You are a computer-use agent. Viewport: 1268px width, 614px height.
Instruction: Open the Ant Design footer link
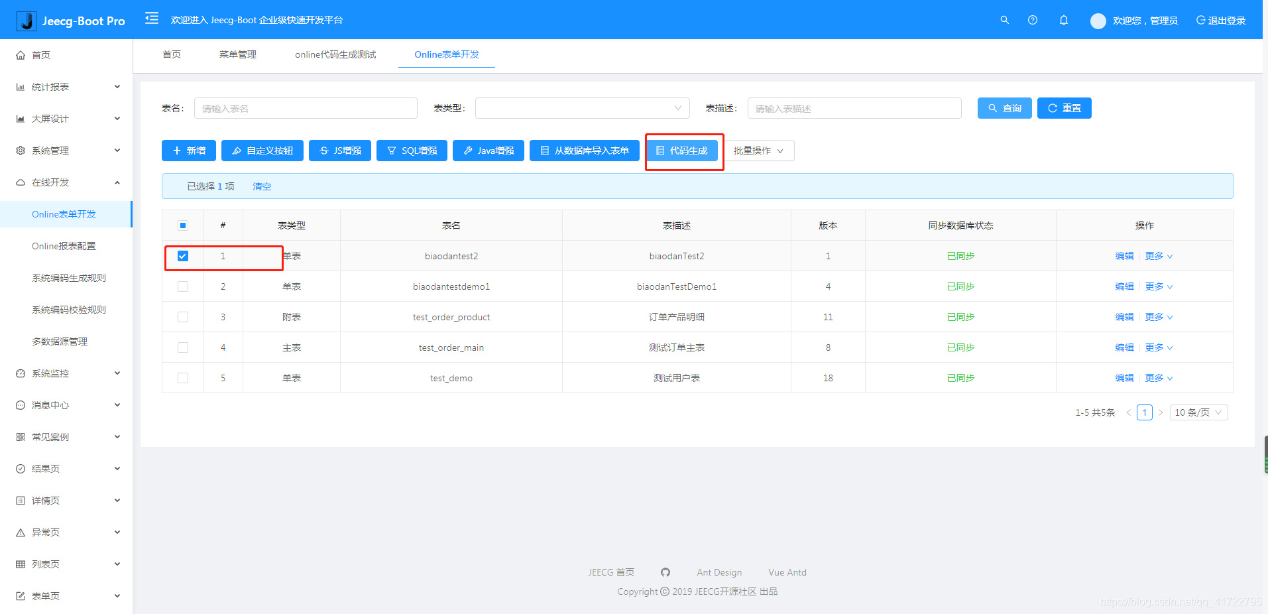(719, 572)
